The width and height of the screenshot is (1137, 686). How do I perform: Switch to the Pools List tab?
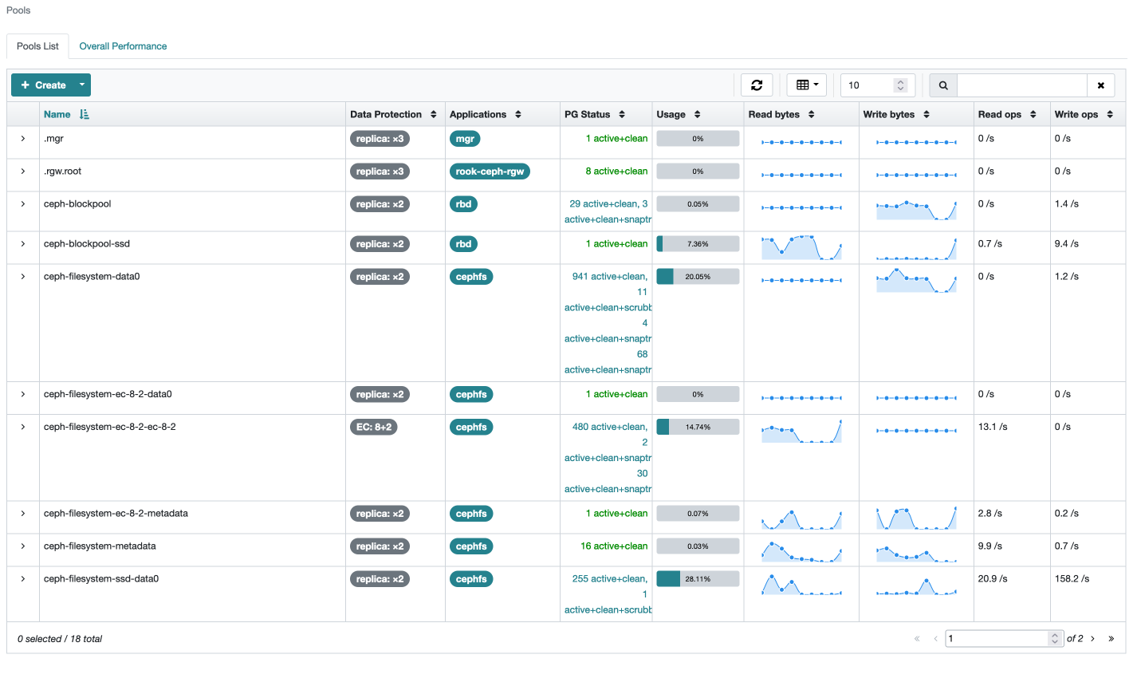point(37,46)
